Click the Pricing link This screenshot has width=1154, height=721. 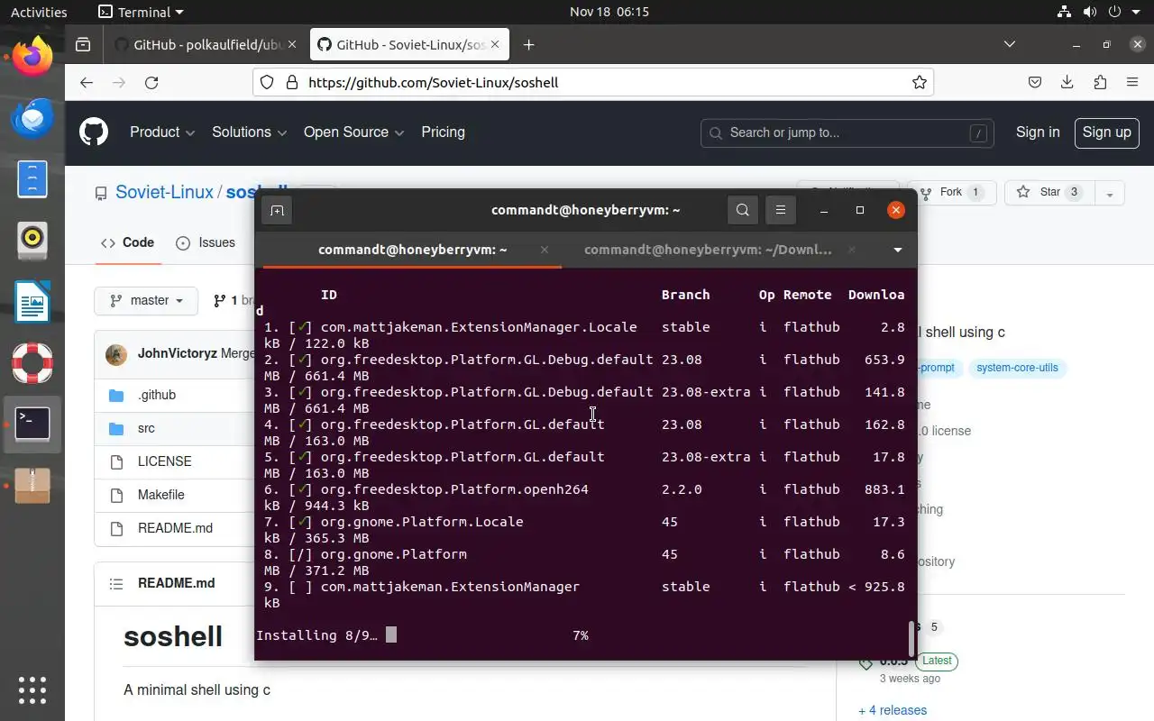coord(443,132)
